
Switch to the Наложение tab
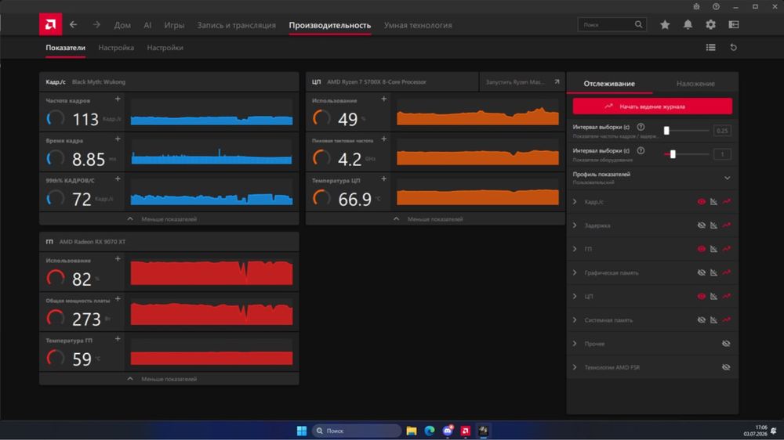695,84
